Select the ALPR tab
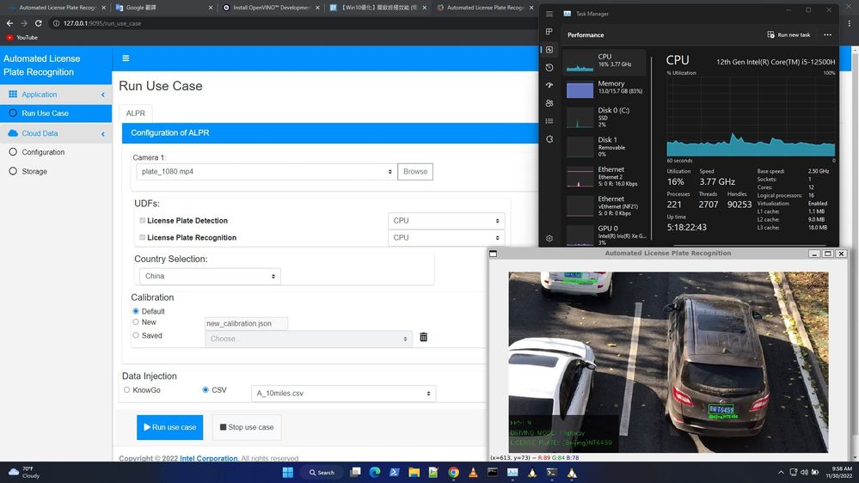This screenshot has height=483, width=859. 135,113
